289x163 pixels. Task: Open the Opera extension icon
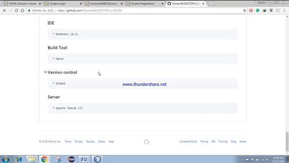tap(251, 10)
